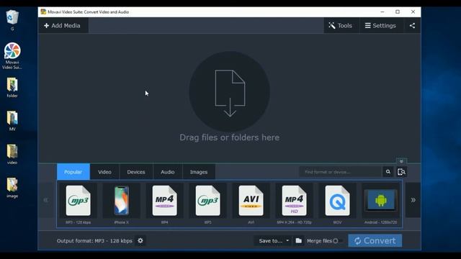Click the share icon in top bar
The image size is (461, 259).
coord(412,26)
